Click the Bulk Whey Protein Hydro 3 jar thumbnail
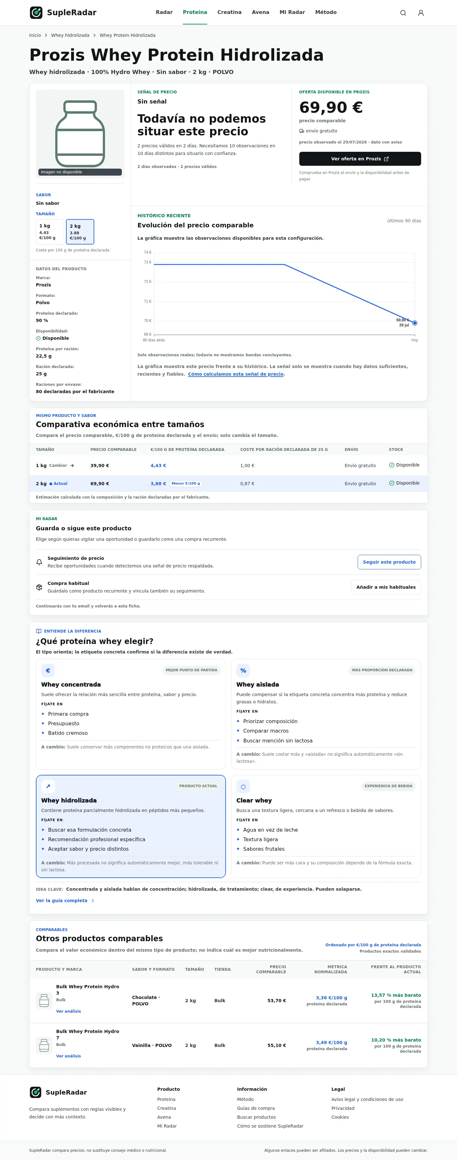The height and width of the screenshot is (1160, 457). pos(44,1001)
